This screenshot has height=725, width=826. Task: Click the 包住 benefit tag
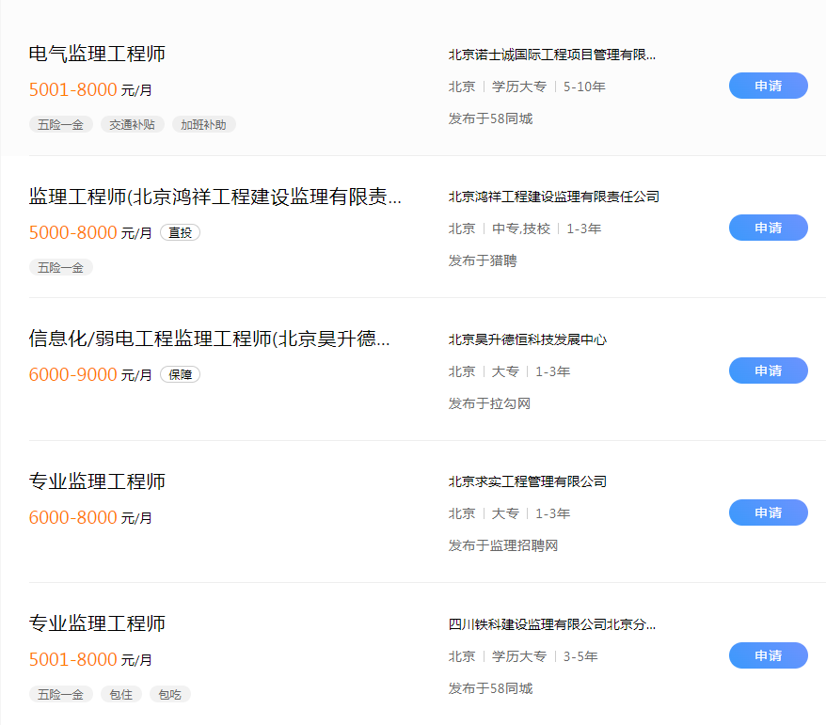120,695
